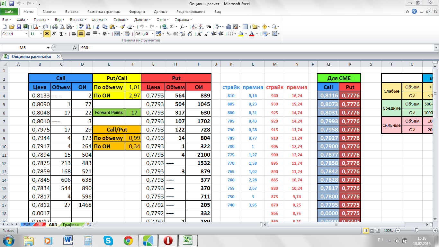Open the Сервис dropdown menu

click(121, 20)
